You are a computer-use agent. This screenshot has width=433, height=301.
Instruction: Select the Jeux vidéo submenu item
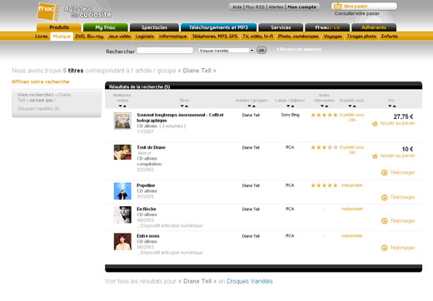(x=119, y=37)
